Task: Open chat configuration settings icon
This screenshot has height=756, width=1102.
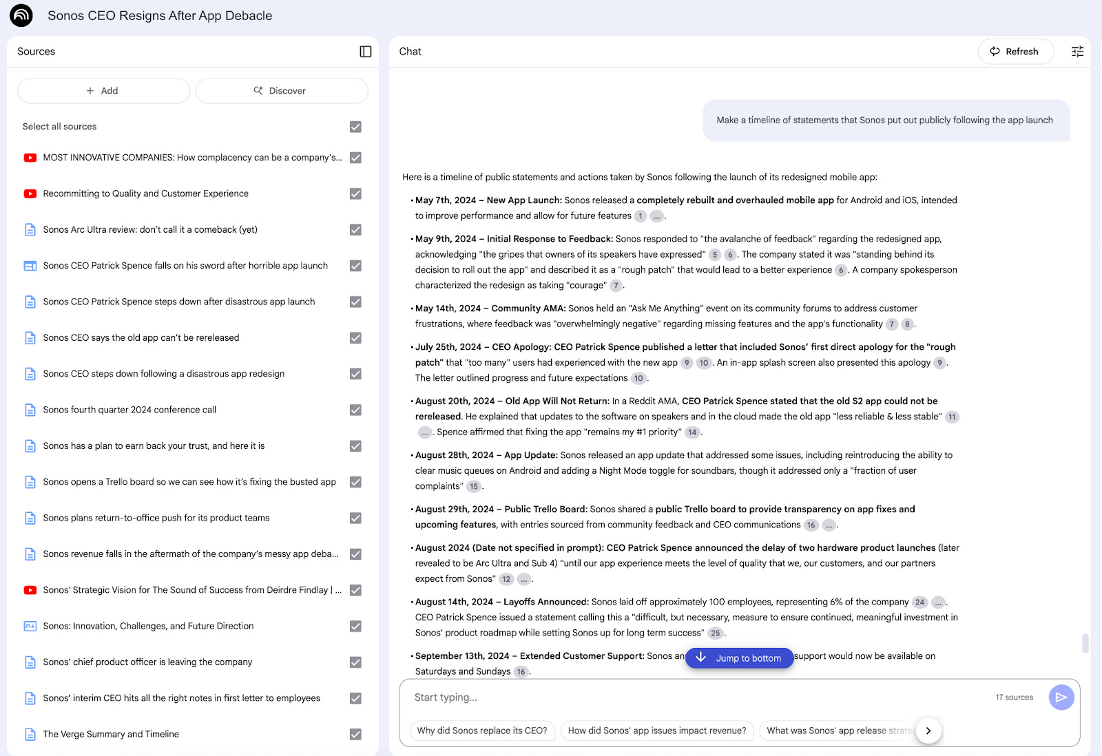Action: click(x=1077, y=52)
